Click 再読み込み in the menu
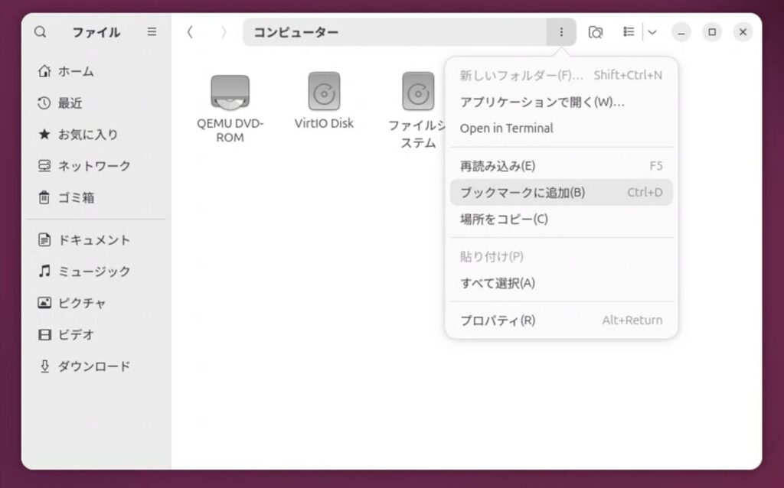Viewport: 784px width, 488px height. [498, 166]
